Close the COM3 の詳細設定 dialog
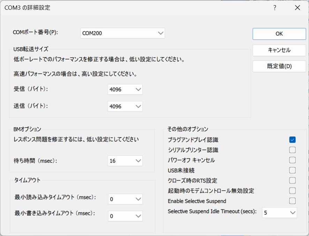The height and width of the screenshot is (236, 309). (x=297, y=8)
